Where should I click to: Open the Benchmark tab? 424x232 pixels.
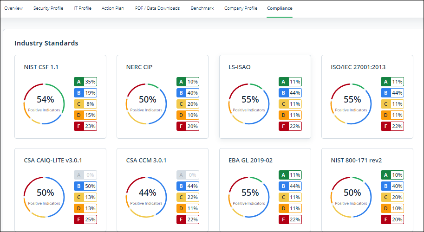point(202,8)
